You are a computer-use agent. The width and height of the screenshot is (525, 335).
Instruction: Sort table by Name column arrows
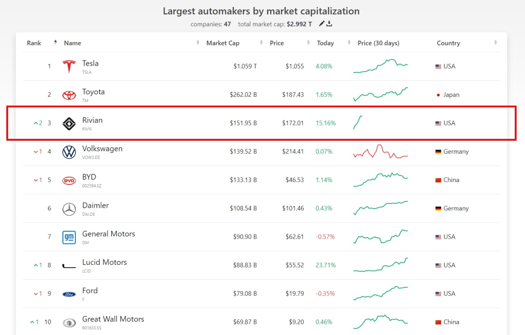(198, 43)
